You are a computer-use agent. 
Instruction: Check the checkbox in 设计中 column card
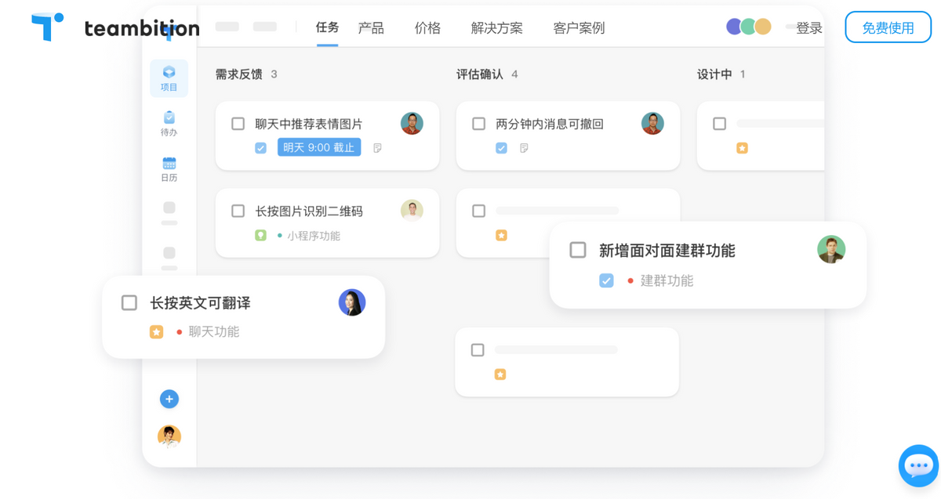(x=719, y=124)
